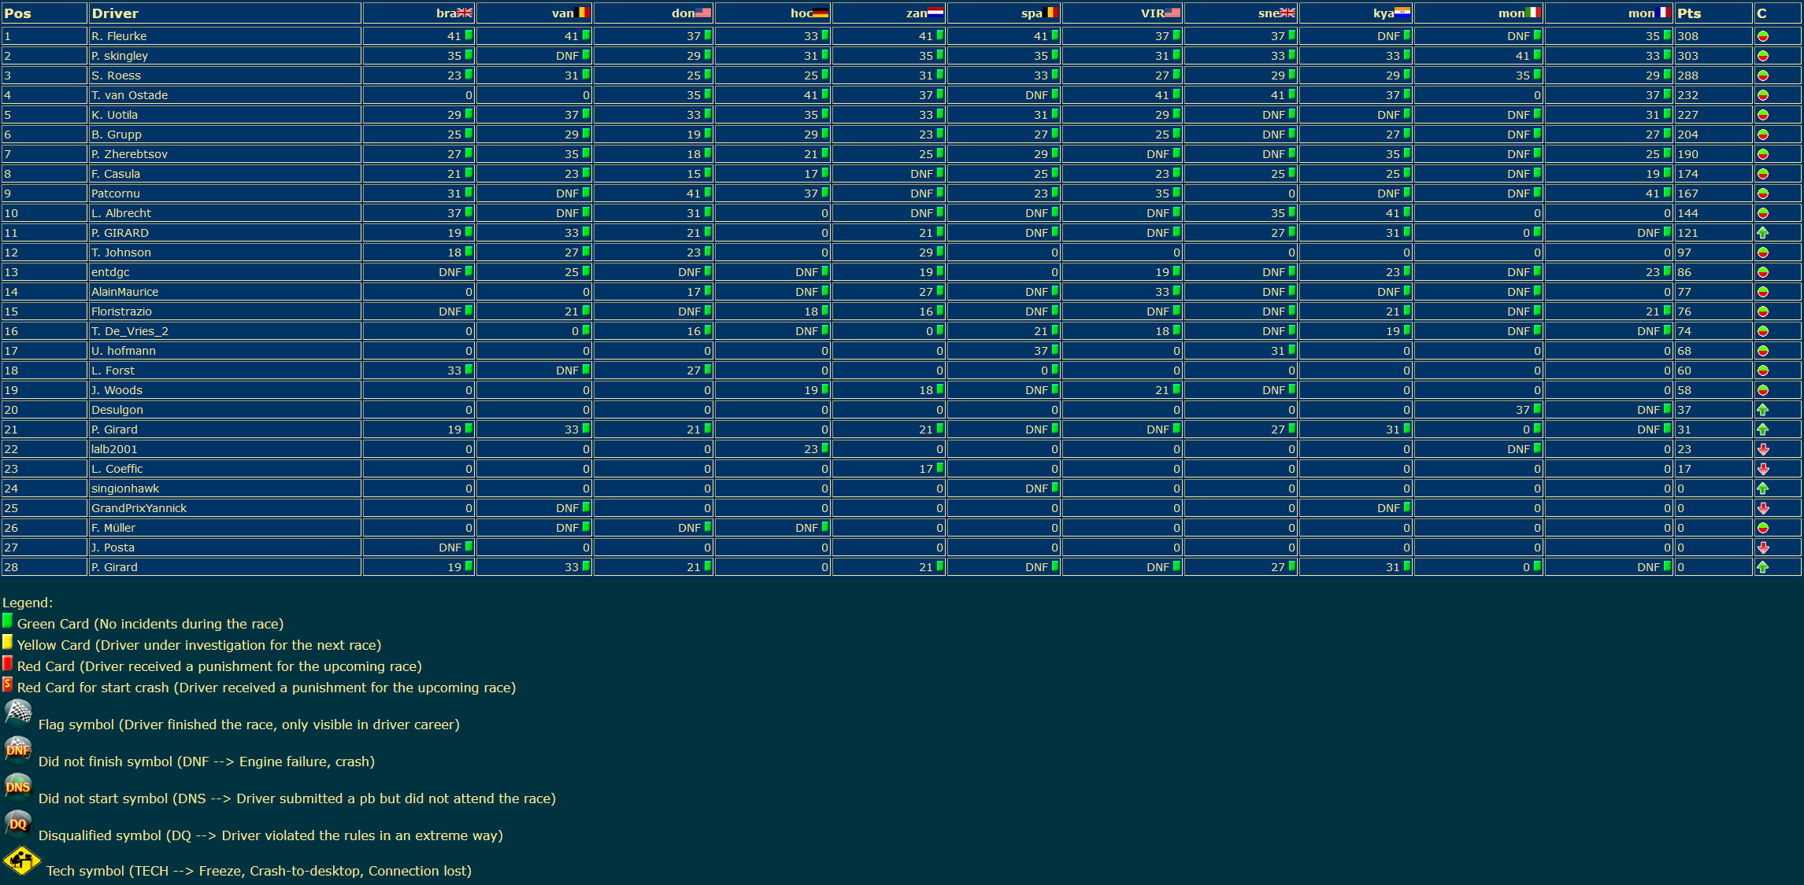
Task: Click P. GIRARD's green up arrow, position 11
Action: coord(1762,233)
